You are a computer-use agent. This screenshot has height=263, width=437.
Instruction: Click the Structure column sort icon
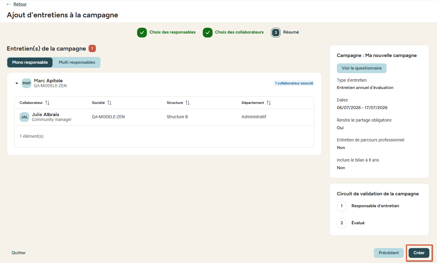pyautogui.click(x=188, y=103)
